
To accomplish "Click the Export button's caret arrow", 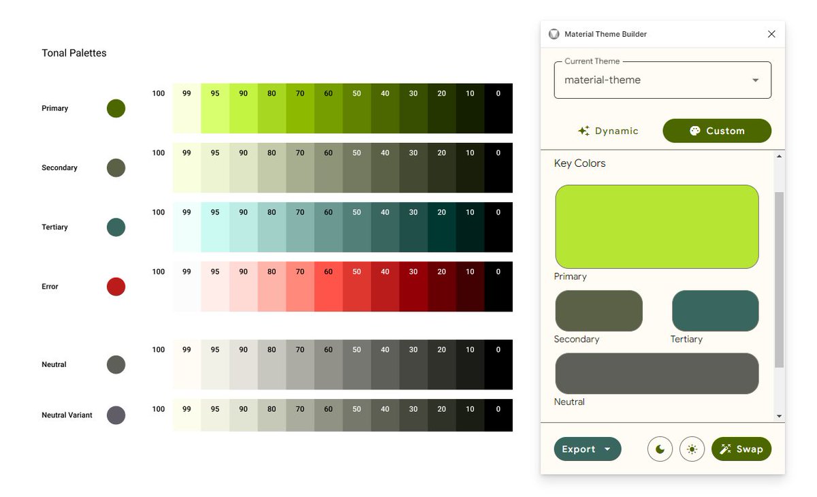I will (x=607, y=449).
